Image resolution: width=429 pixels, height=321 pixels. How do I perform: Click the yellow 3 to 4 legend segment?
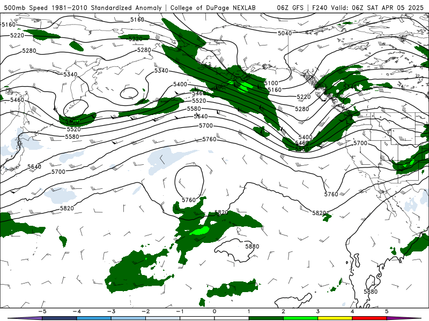[x=335, y=318]
